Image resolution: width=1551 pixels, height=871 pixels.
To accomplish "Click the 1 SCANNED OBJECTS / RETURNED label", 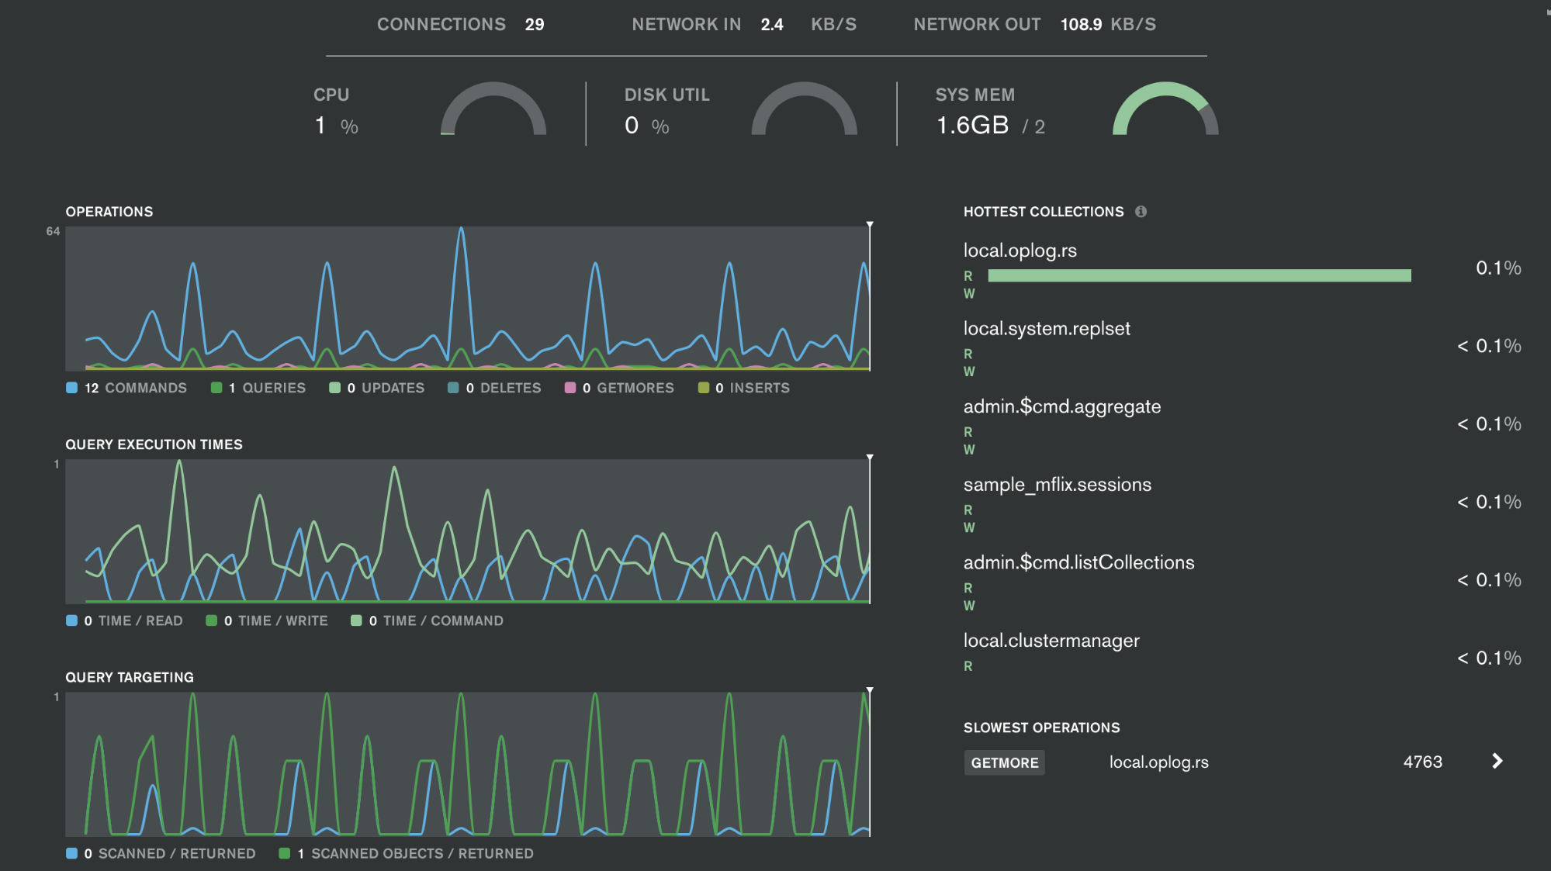I will pyautogui.click(x=415, y=853).
